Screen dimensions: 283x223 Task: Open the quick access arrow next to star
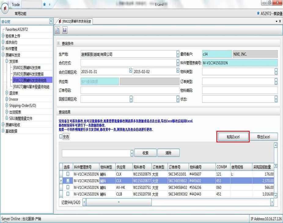(50, 4)
